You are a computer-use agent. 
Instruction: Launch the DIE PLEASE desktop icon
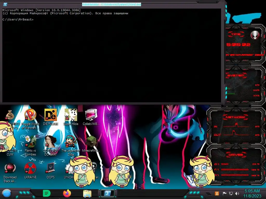pos(51,117)
